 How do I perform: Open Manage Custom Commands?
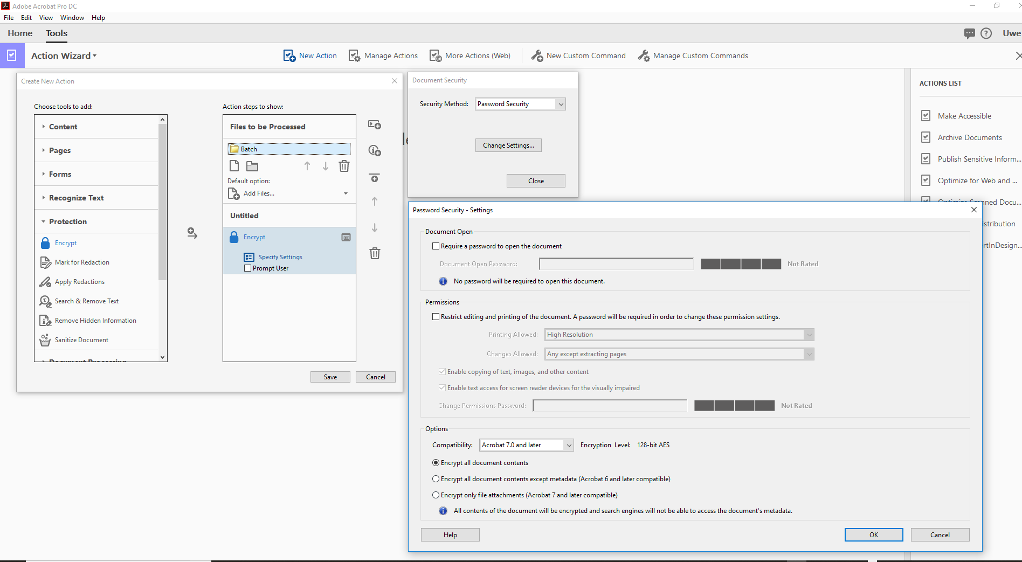point(693,55)
